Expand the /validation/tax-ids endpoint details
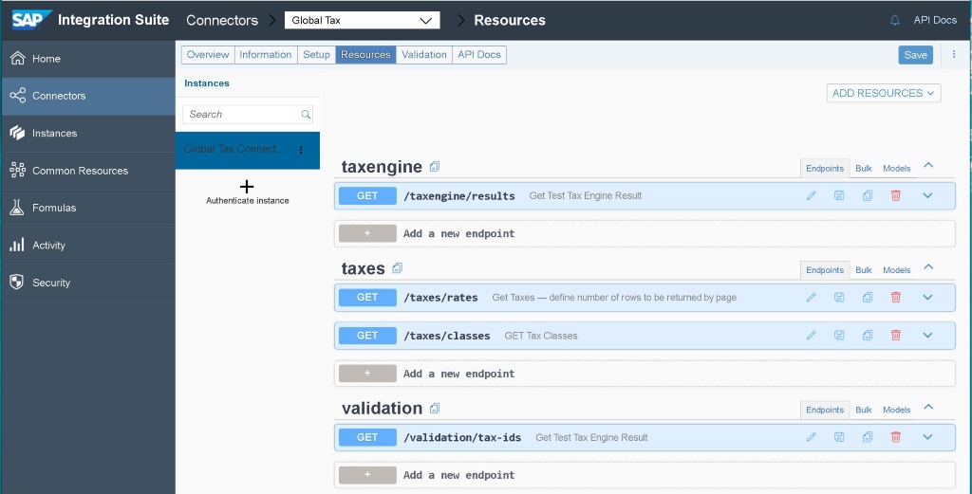Screen dimensions: 972x494 [x=927, y=437]
